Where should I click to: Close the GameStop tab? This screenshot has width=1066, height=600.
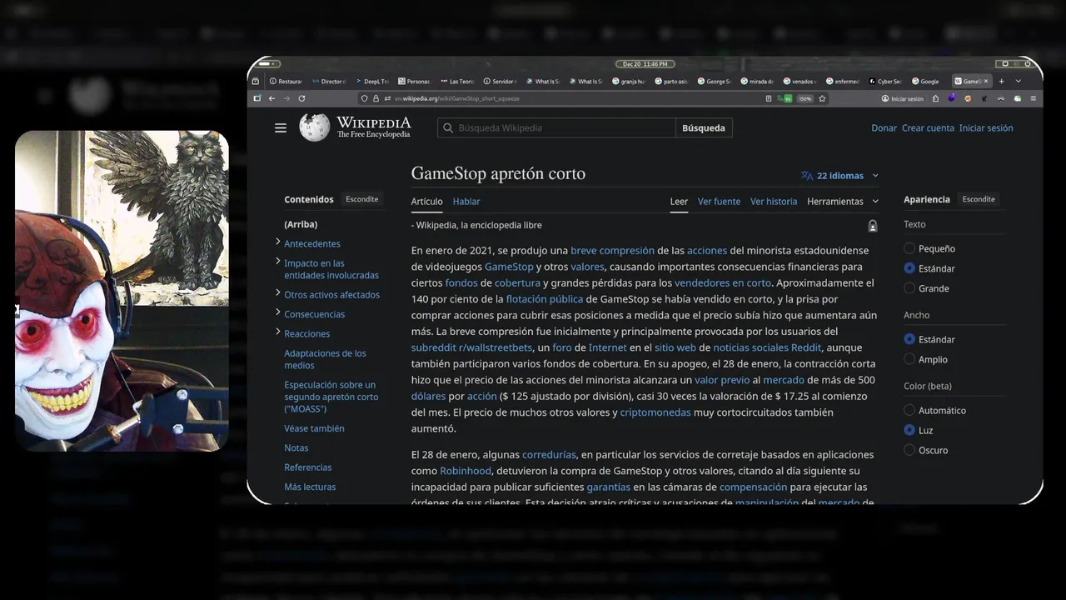click(x=986, y=81)
